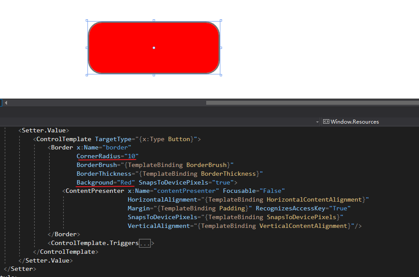Screen dimensions: 419x277
Task: Click the Border x:Name="border" line
Action: (x=90, y=148)
